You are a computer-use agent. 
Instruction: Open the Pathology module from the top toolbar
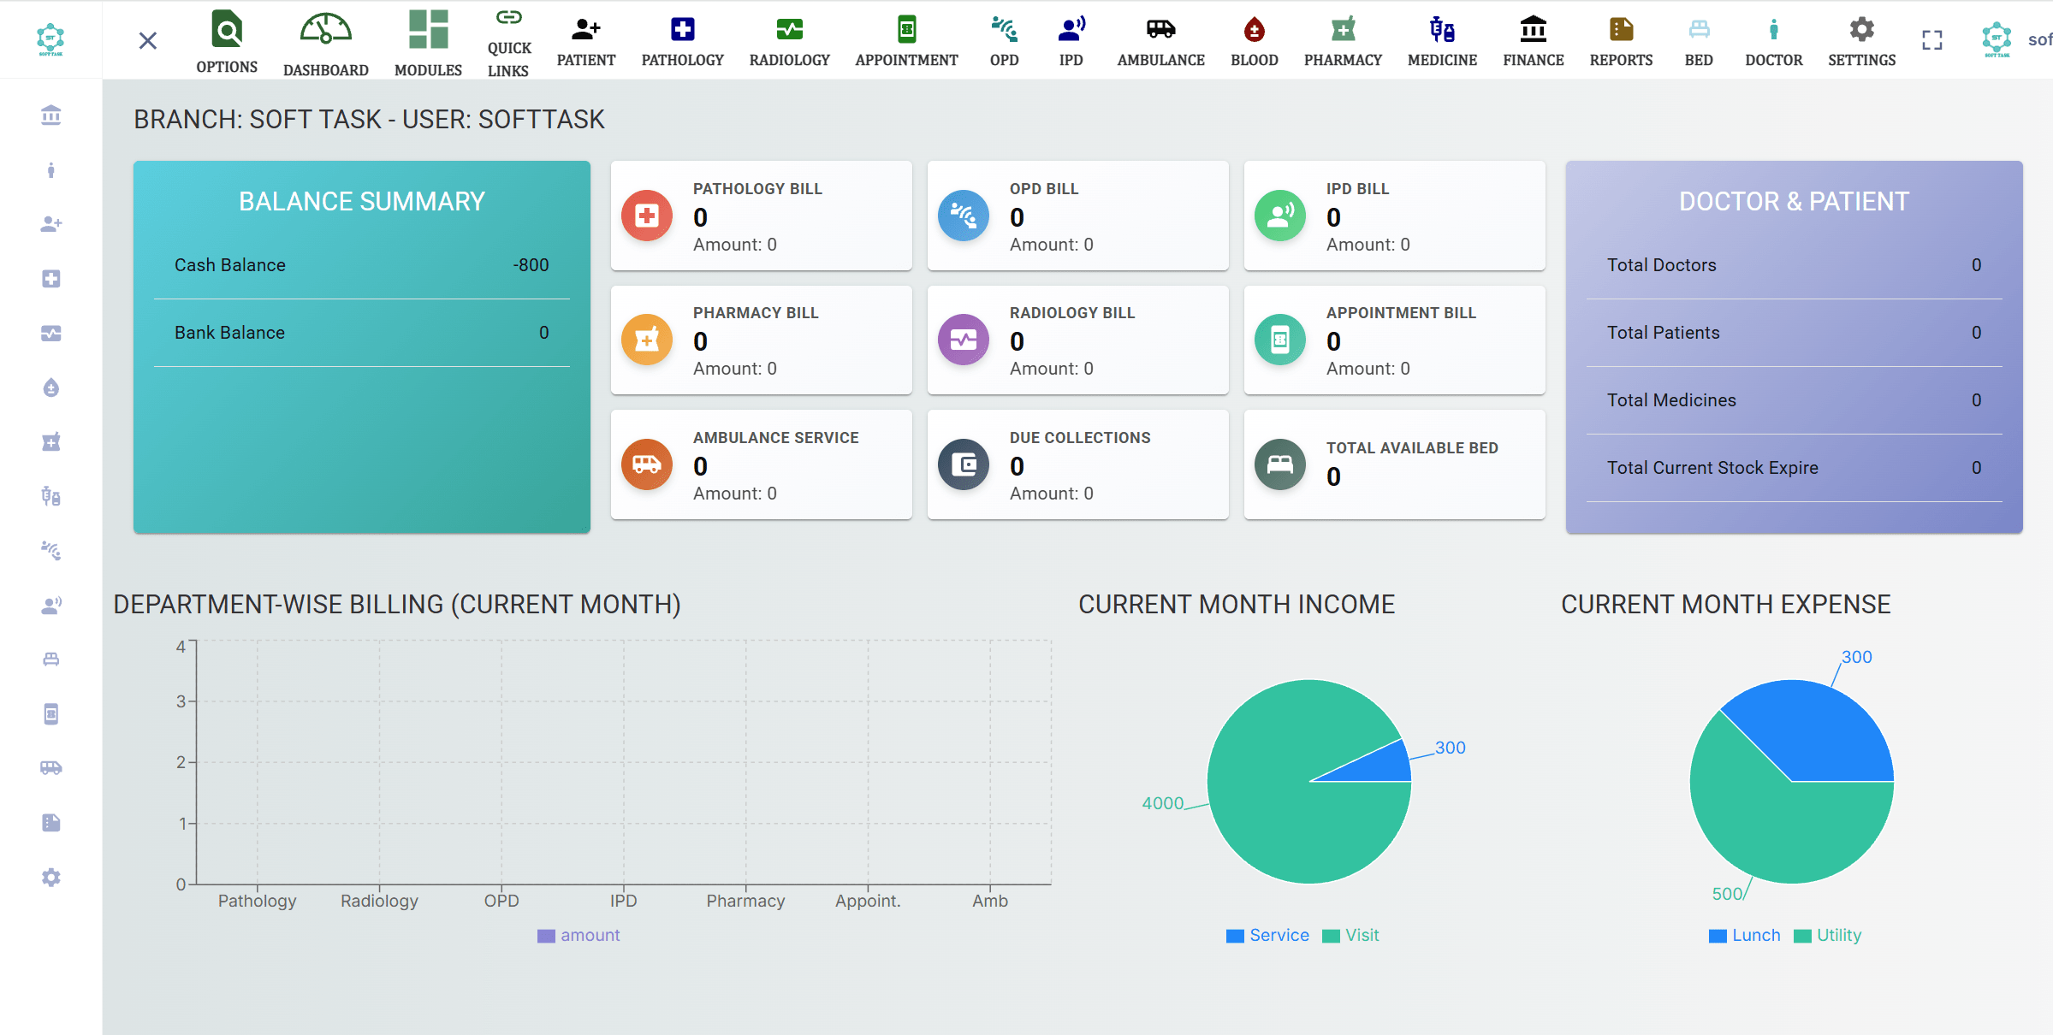click(x=682, y=38)
